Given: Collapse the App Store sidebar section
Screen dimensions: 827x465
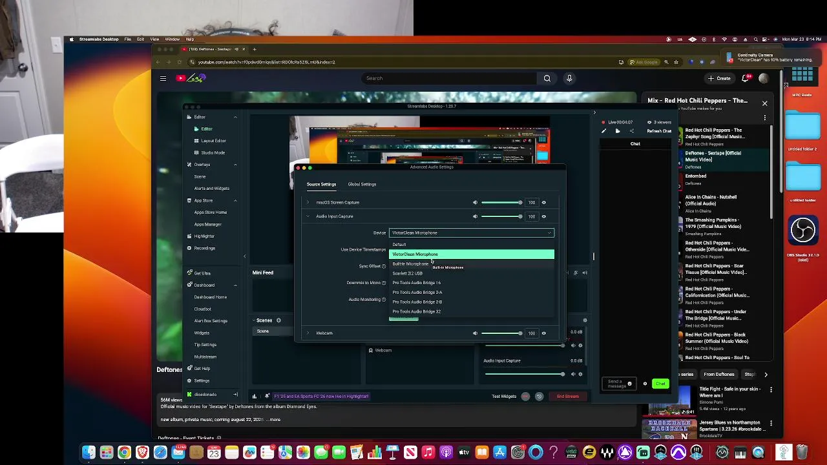Looking at the screenshot, I should tap(235, 200).
